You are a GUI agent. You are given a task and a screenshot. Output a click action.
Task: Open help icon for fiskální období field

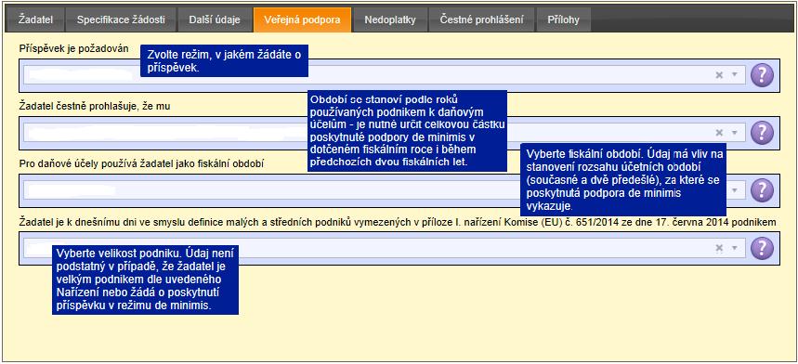point(762,190)
